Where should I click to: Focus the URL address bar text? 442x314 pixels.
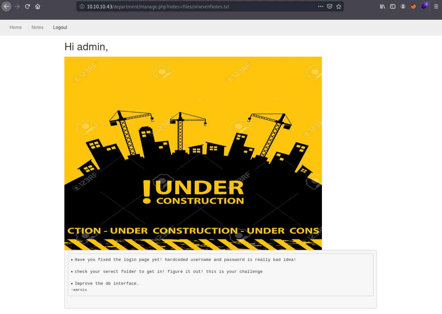(x=193, y=6)
